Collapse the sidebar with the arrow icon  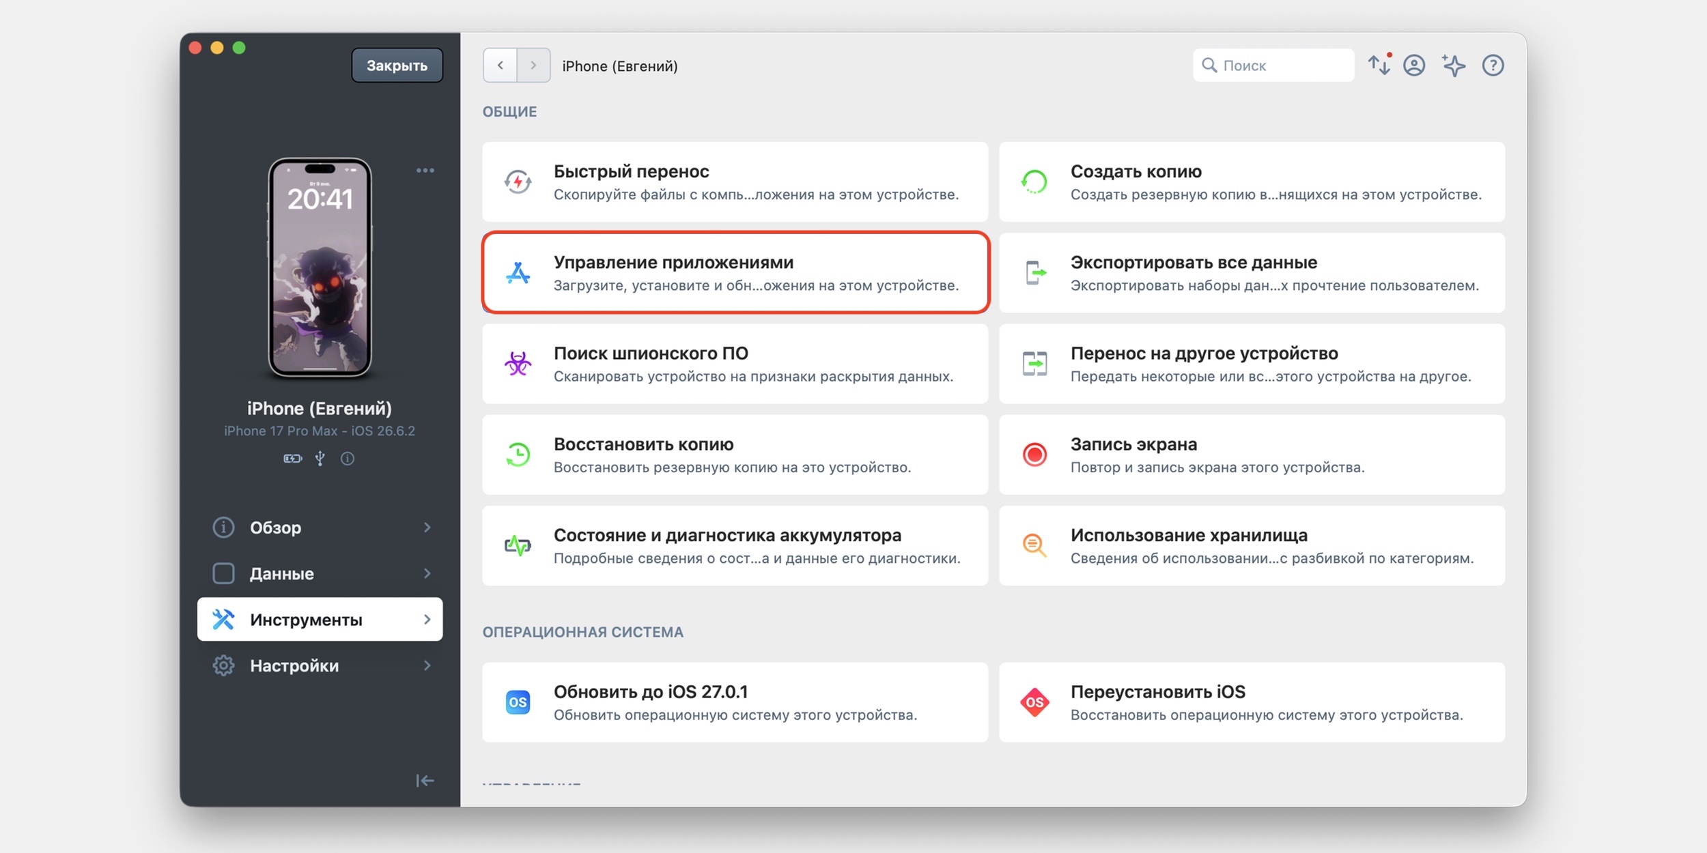425,781
